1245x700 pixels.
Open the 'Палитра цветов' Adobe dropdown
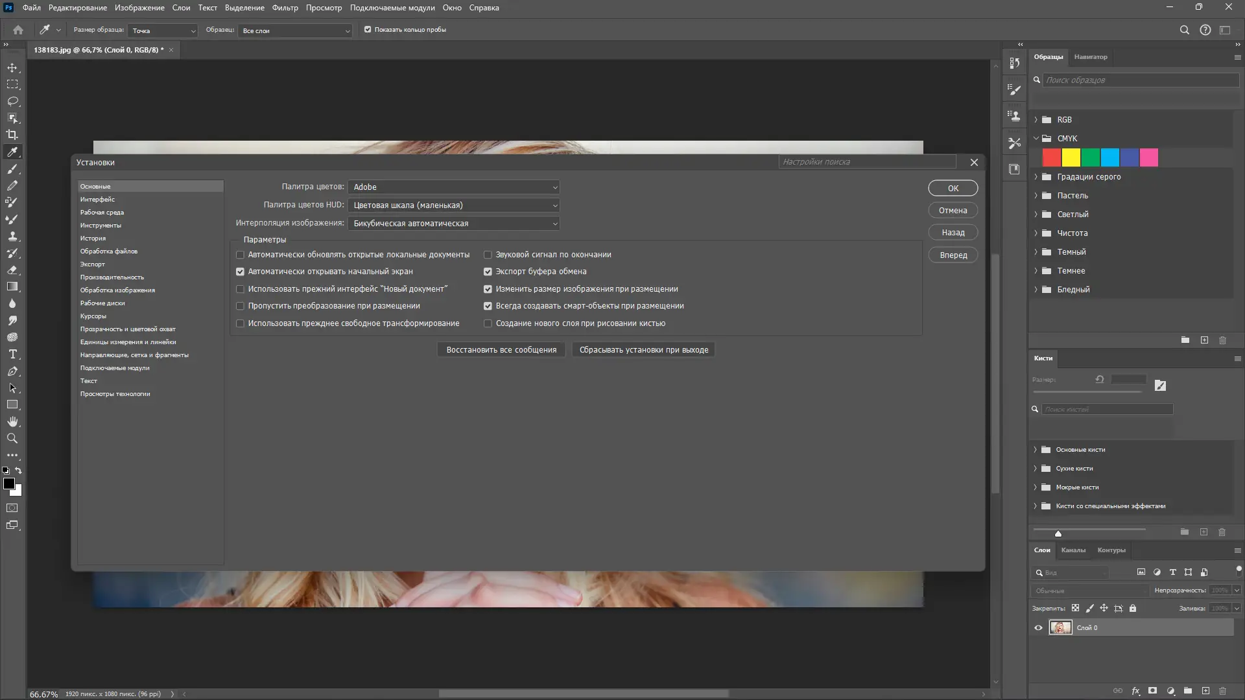(453, 187)
